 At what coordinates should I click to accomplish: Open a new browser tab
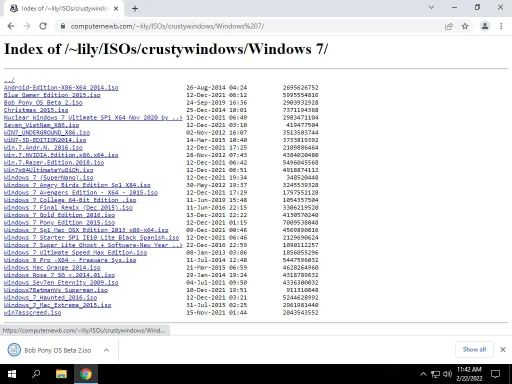(135, 9)
